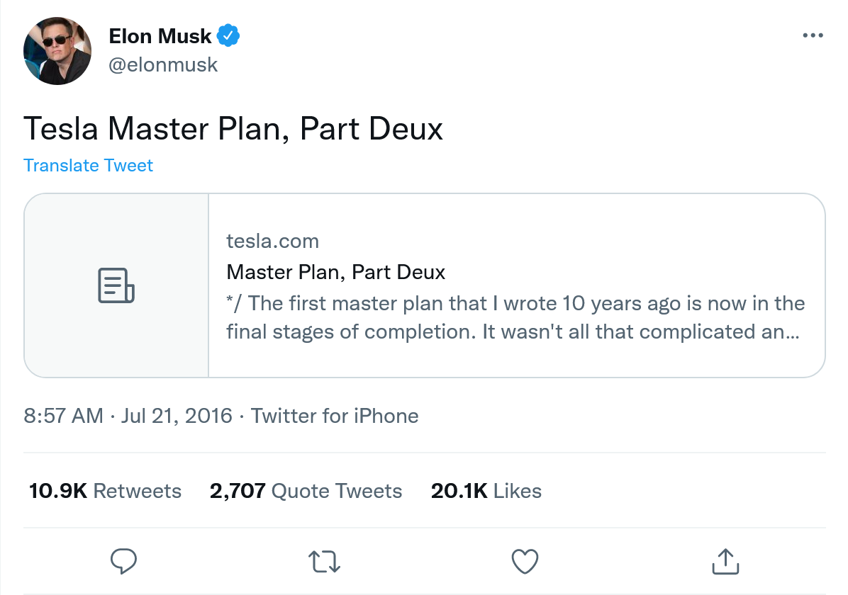Open the share tweet icon
The image size is (848, 595).
[725, 562]
